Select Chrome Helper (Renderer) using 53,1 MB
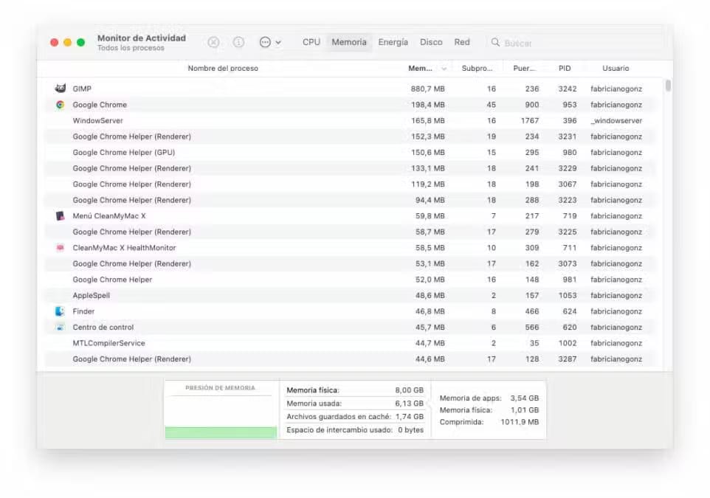 click(x=348, y=263)
